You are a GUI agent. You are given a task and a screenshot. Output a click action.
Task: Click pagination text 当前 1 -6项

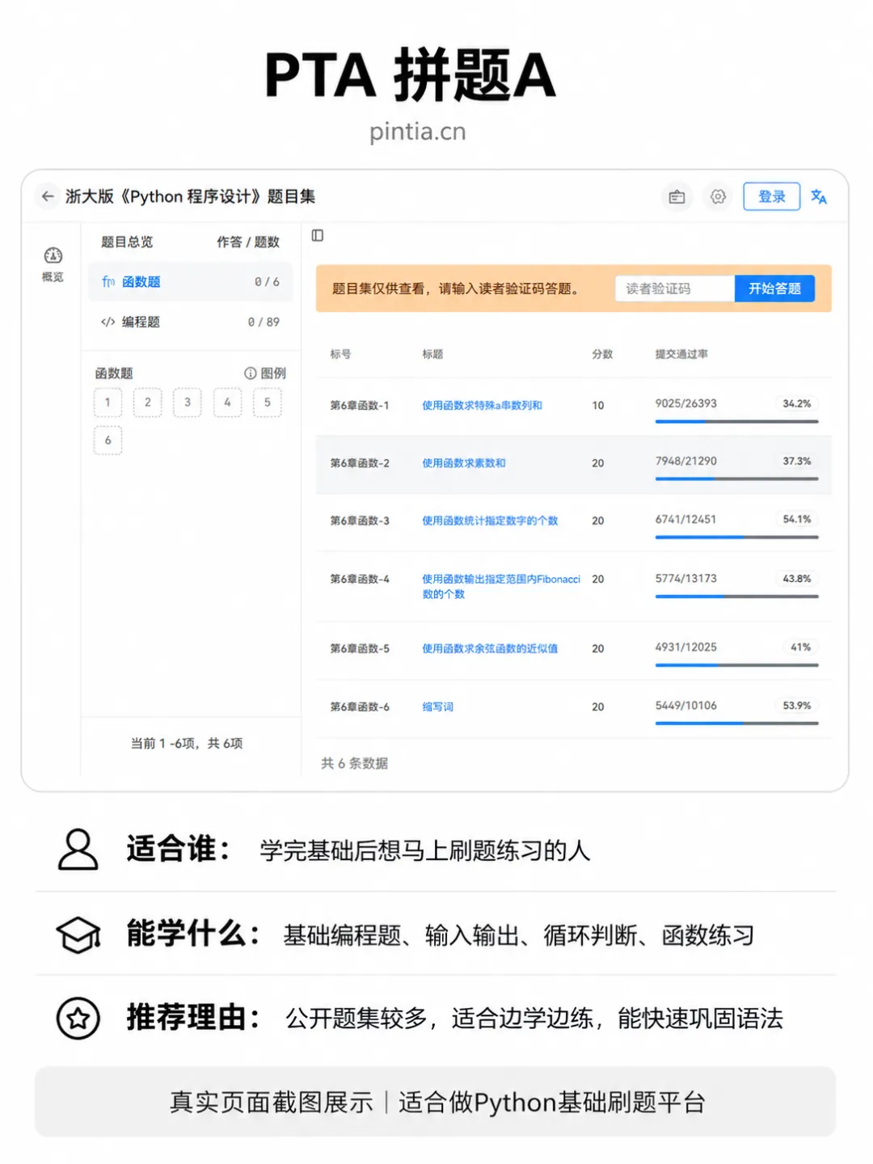163,743
